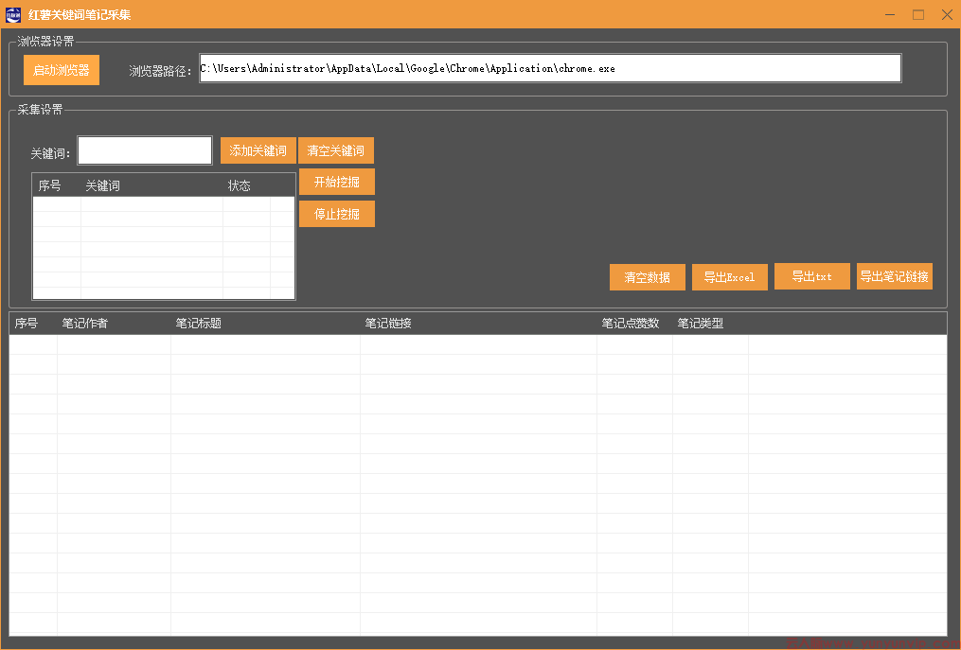Click the app icon in title bar
This screenshot has width=961, height=650.
[13, 15]
